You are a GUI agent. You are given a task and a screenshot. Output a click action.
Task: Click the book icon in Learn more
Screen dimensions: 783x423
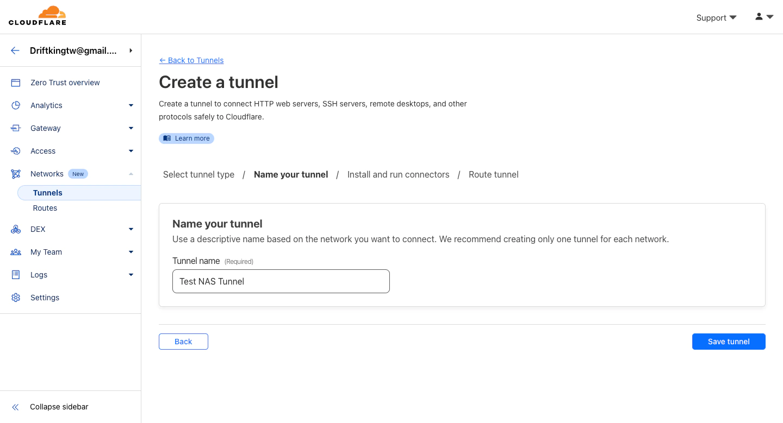coord(167,138)
